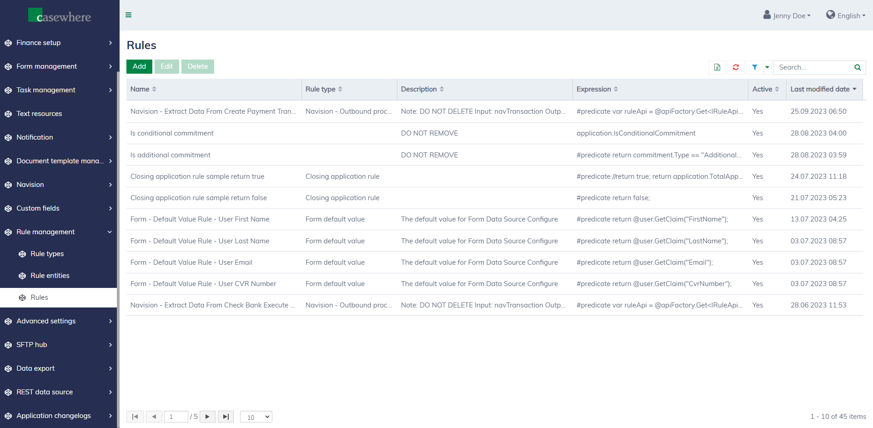Image resolution: width=873 pixels, height=428 pixels.
Task: Click the casewhere logo
Action: click(x=60, y=16)
